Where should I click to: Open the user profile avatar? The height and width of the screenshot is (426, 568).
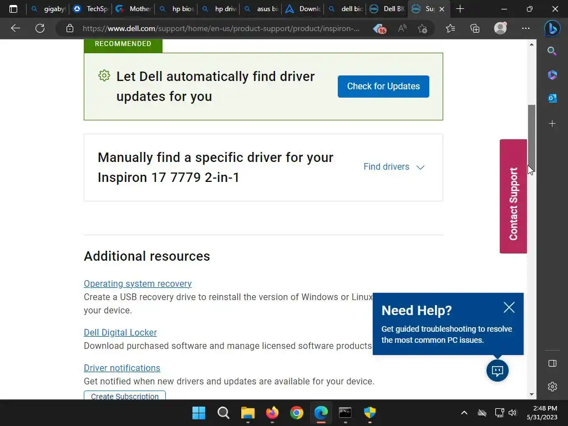500,28
